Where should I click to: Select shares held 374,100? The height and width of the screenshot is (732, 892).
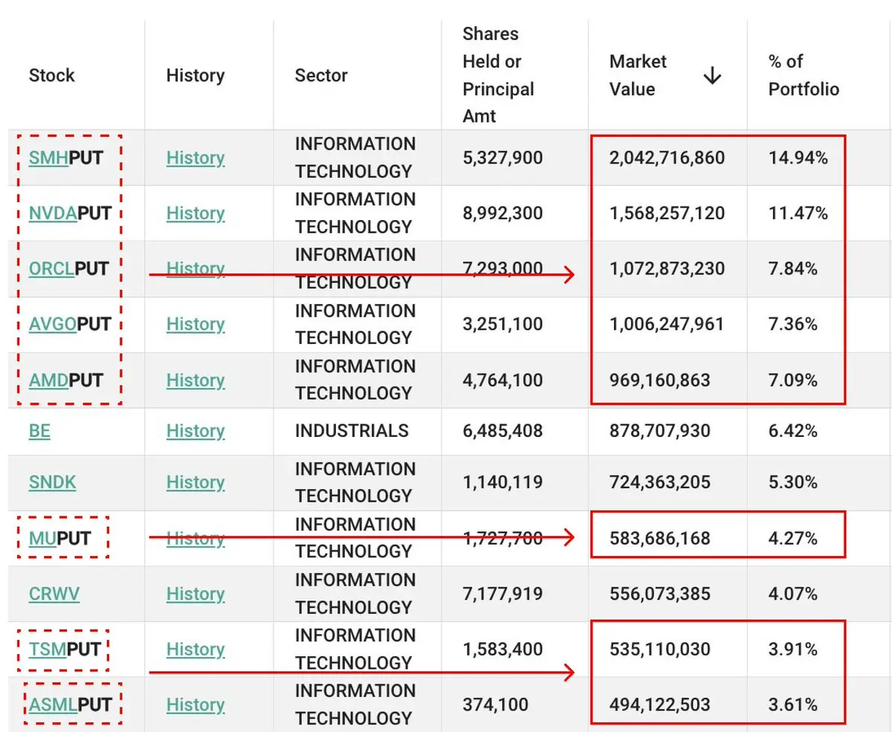pyautogui.click(x=495, y=705)
